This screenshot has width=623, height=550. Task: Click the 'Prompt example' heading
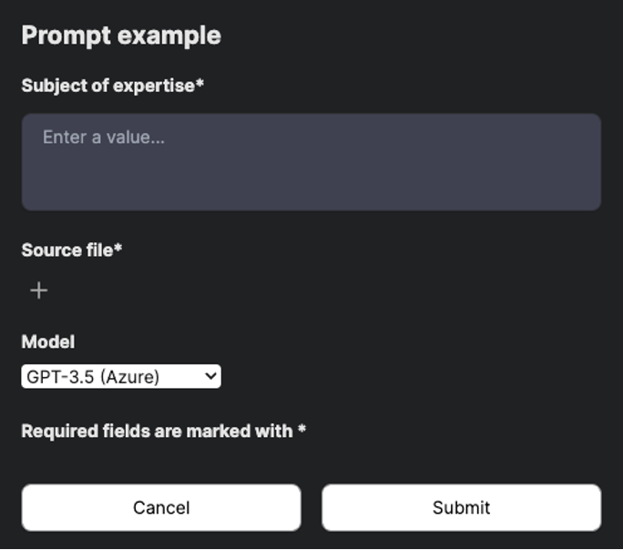tap(120, 36)
